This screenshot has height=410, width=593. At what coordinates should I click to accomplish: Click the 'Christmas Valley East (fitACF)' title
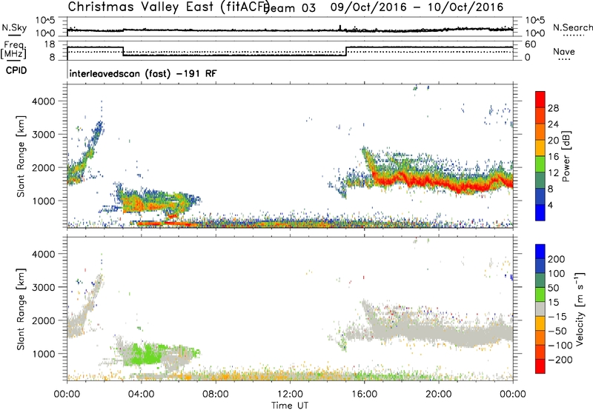[x=169, y=7]
